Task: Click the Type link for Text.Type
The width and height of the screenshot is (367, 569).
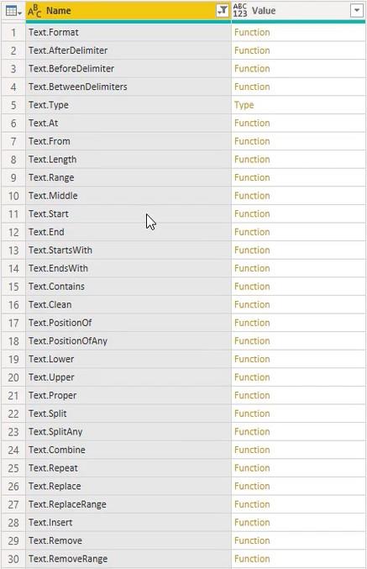Action: (x=244, y=105)
